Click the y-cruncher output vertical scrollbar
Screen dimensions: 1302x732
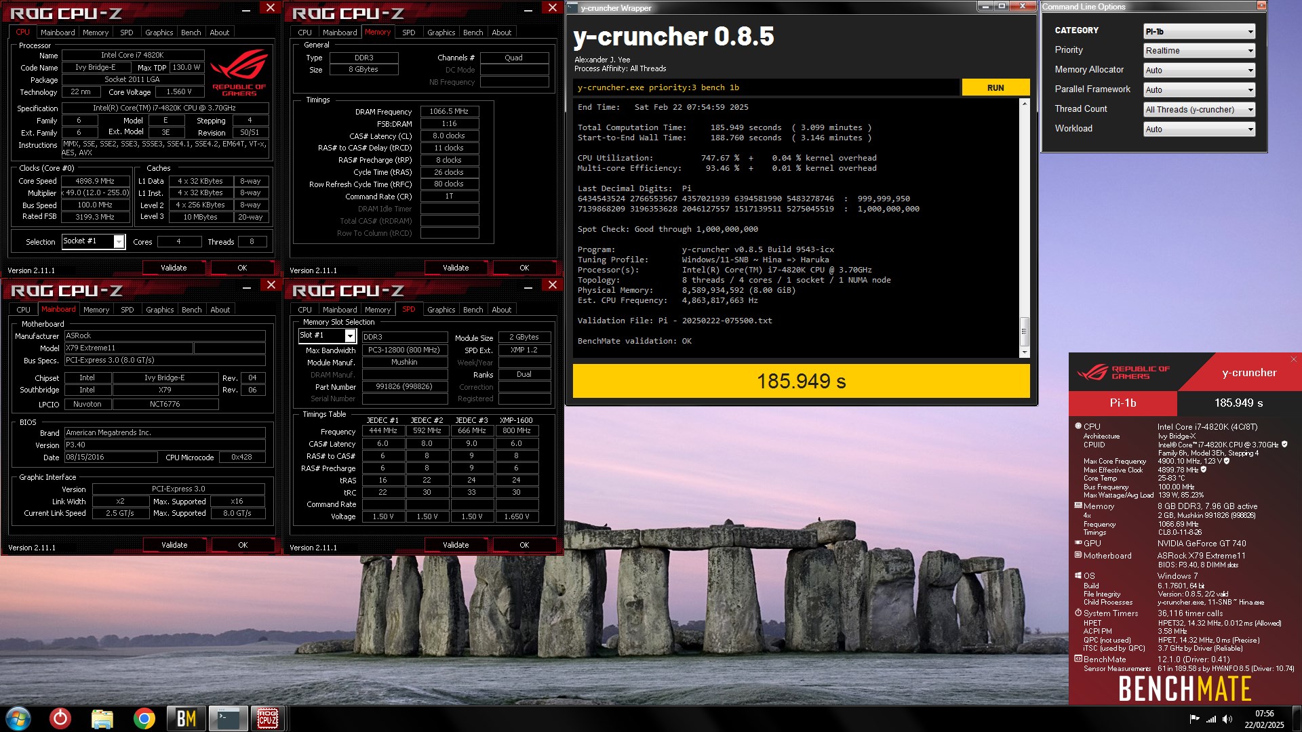pyautogui.click(x=1025, y=228)
